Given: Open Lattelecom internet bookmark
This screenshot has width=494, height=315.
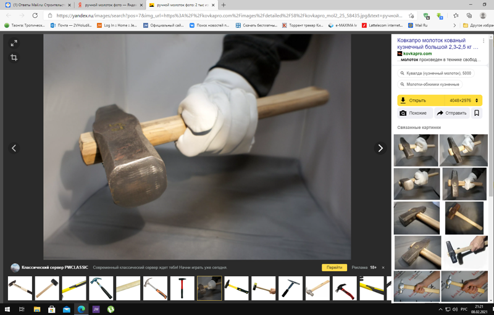Looking at the screenshot, I should (382, 25).
